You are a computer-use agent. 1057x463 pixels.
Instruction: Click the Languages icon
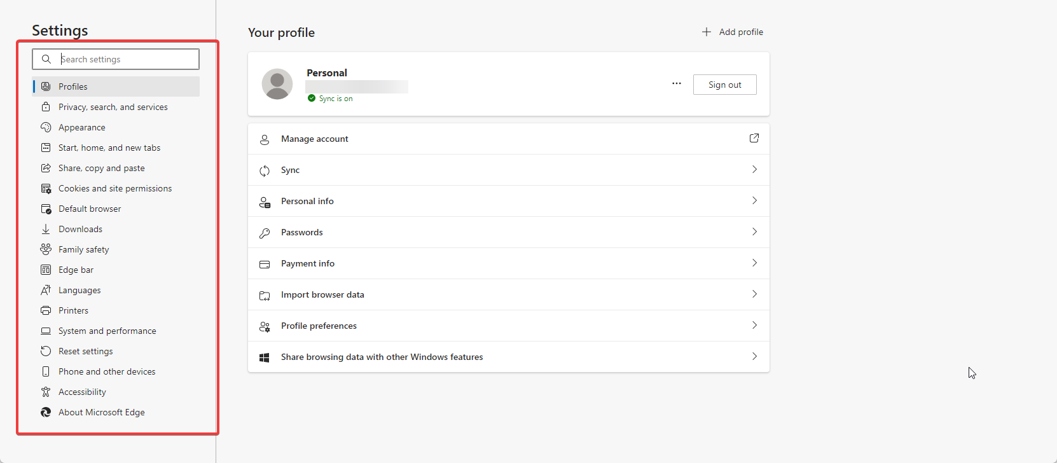coord(46,290)
